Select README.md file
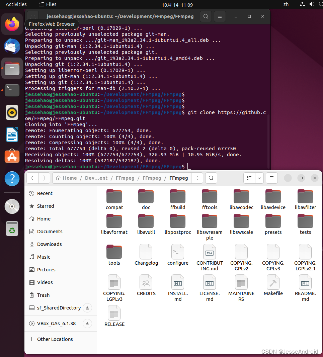323x357 pixels. [x=305, y=288]
